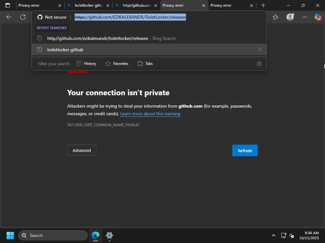325x243 pixels.
Task: Close the last Privacy error tab
Action: (x=251, y=6)
